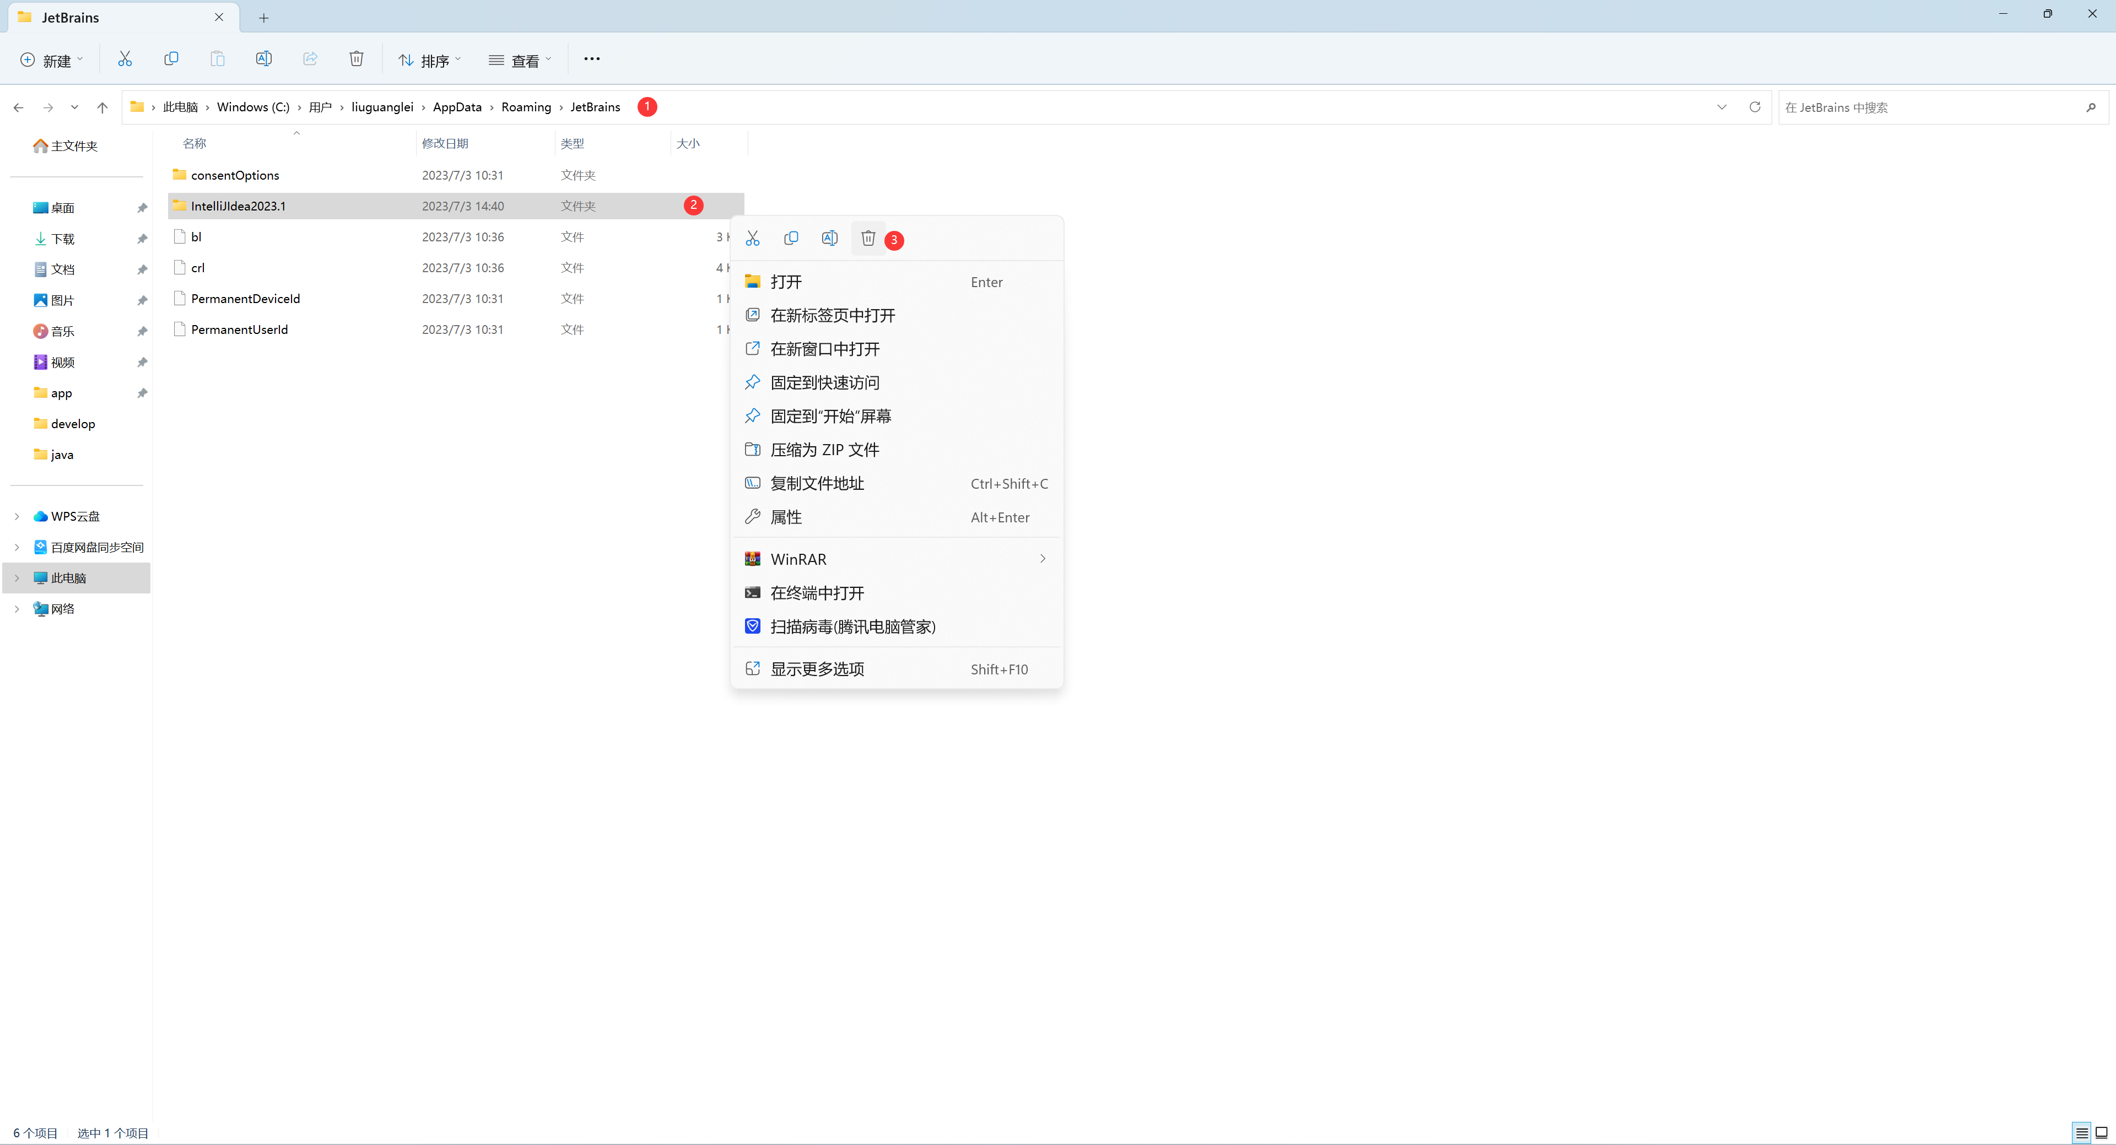
Task: Open the 新建 dropdown
Action: 52,60
